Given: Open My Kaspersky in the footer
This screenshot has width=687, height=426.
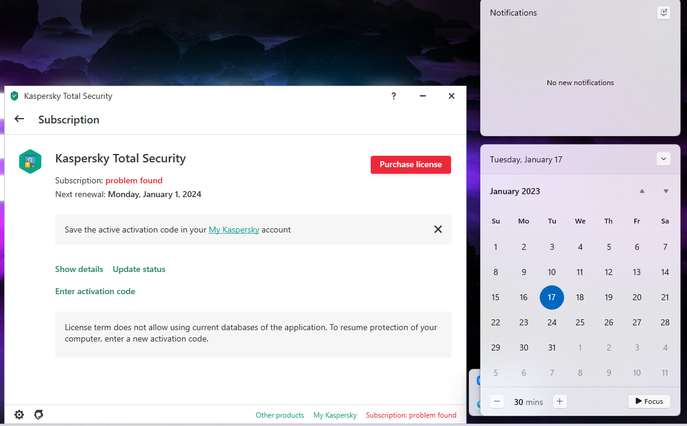Looking at the screenshot, I should tap(335, 415).
